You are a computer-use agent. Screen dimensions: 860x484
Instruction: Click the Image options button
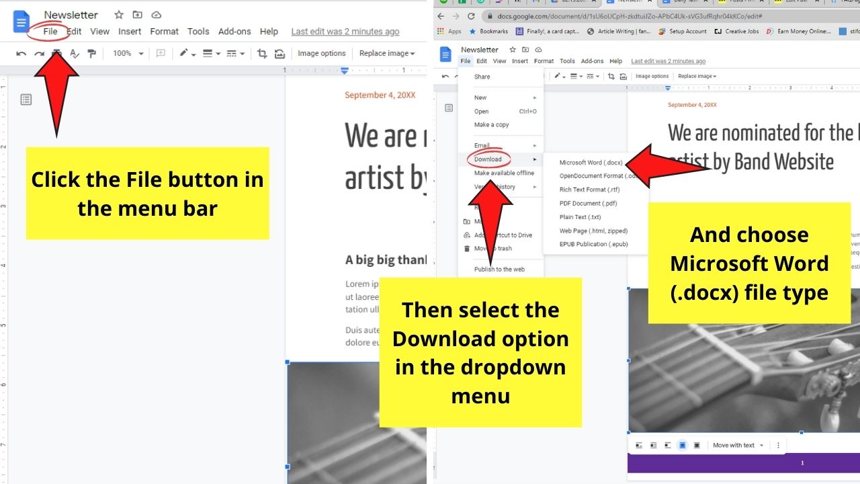[321, 53]
